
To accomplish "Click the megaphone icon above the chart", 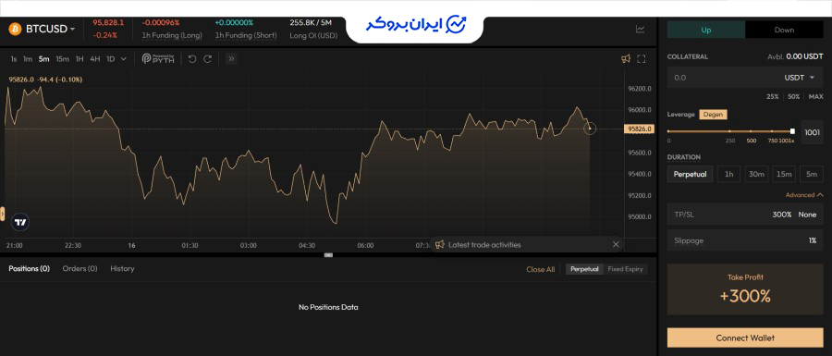I will tap(626, 59).
